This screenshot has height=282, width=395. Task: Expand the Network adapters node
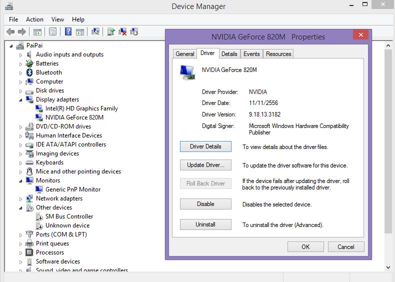tap(20, 199)
